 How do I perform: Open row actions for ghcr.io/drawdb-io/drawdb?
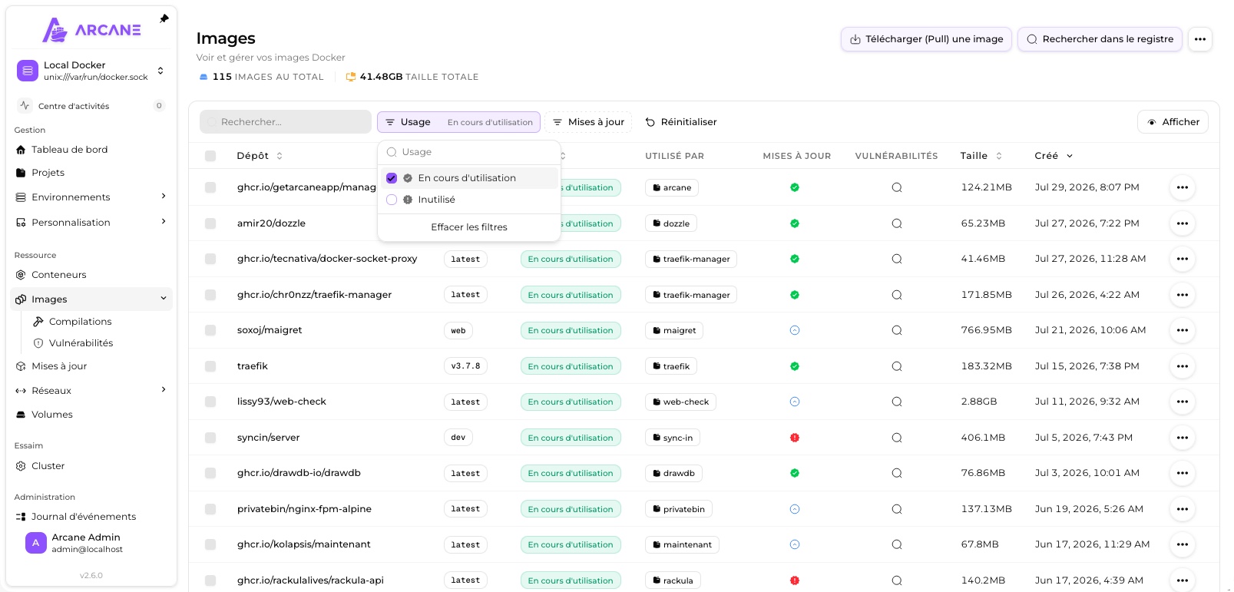point(1182,473)
